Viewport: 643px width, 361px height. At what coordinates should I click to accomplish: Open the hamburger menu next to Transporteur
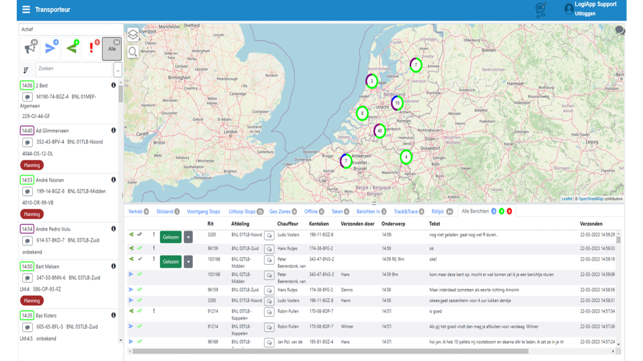(26, 10)
